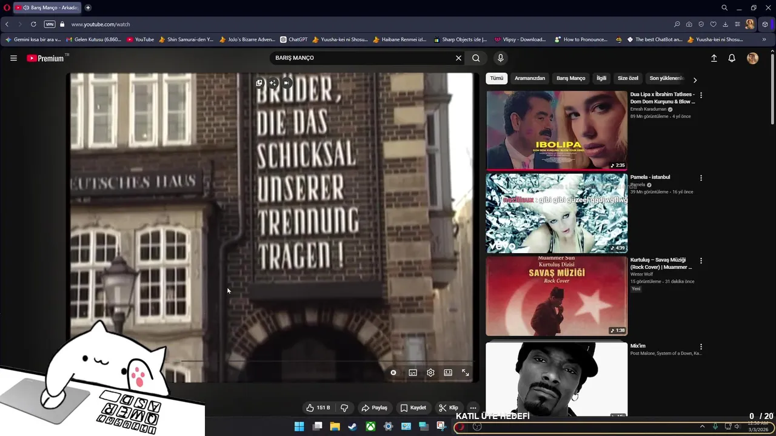Click the Klip clip button

449,408
